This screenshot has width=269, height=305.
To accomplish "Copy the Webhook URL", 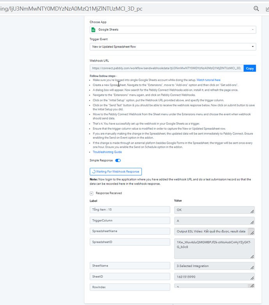I will coord(250,68).
